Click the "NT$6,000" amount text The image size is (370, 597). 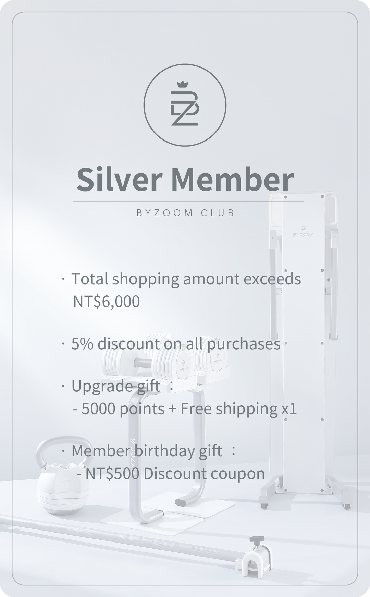pyautogui.click(x=107, y=302)
